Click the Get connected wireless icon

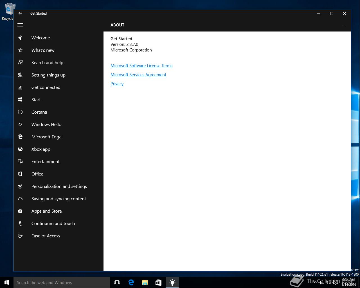20,87
